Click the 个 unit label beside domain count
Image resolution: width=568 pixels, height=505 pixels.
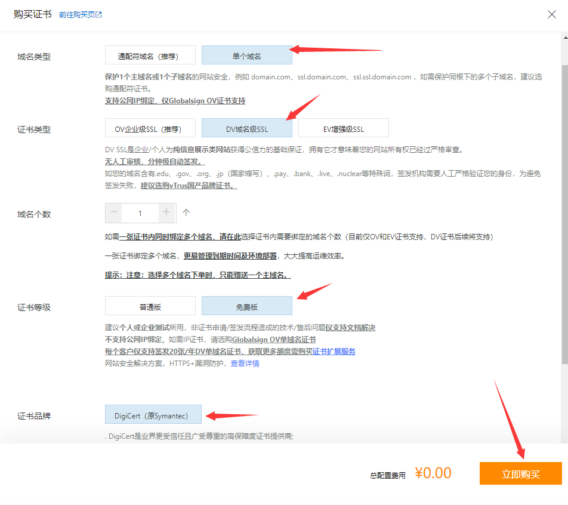pos(186,212)
